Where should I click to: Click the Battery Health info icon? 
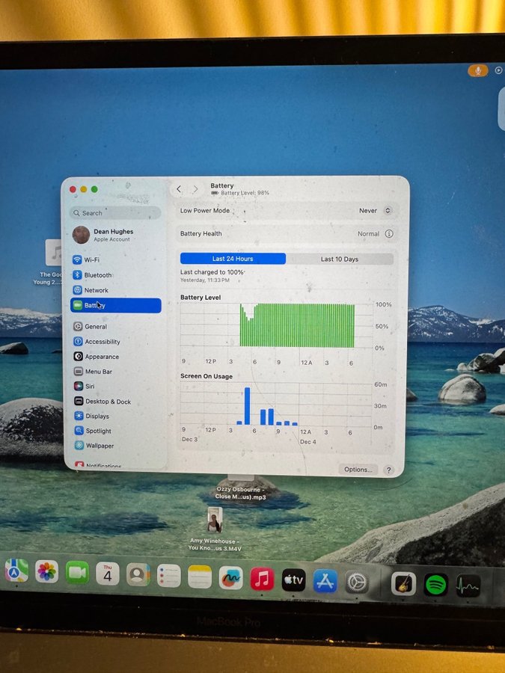[x=389, y=234]
